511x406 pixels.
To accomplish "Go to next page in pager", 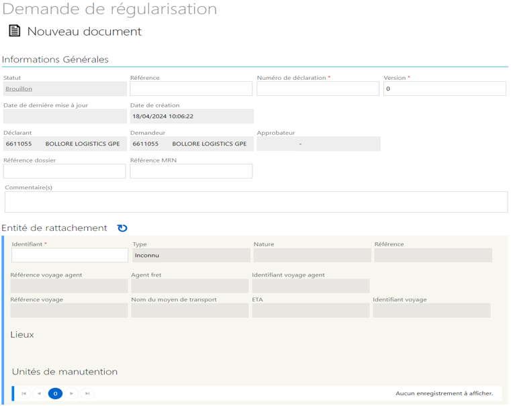I will click(71, 393).
